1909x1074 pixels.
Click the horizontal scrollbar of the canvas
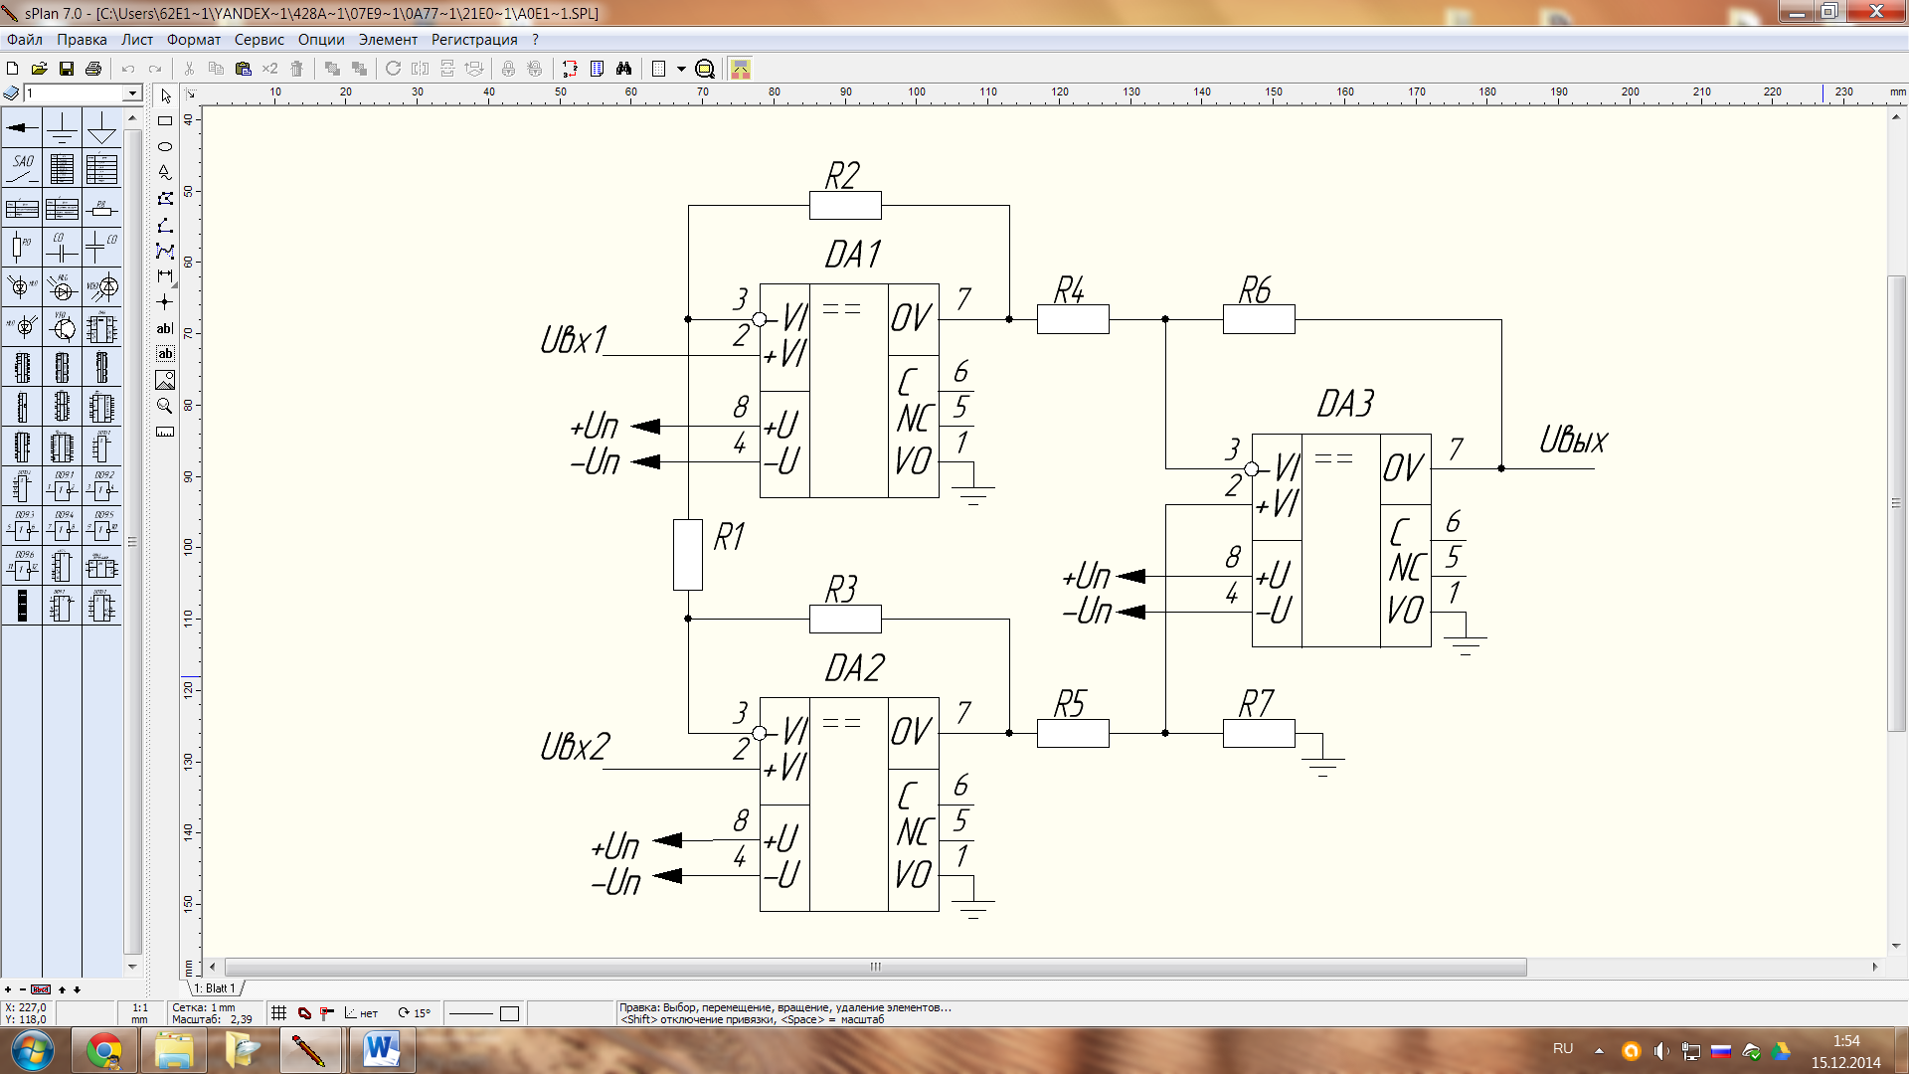[875, 967]
